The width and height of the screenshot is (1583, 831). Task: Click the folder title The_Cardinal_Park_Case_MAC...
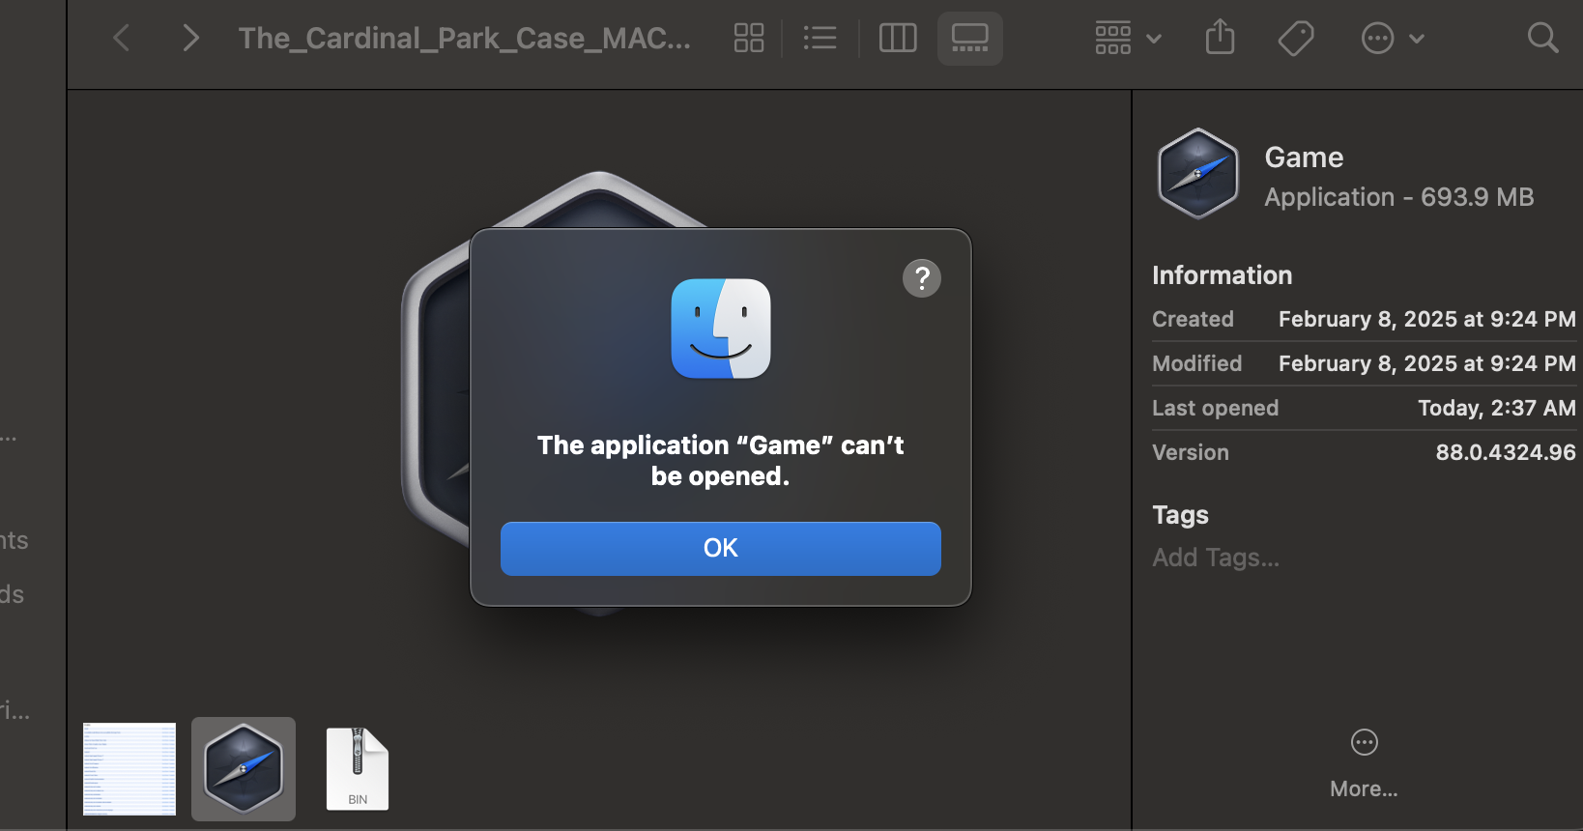[x=465, y=39]
